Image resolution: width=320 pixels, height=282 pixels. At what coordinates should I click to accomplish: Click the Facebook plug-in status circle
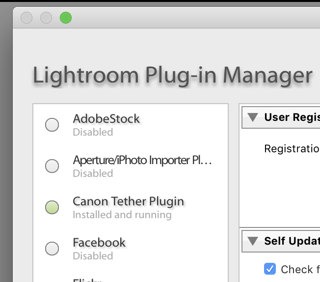(52, 249)
